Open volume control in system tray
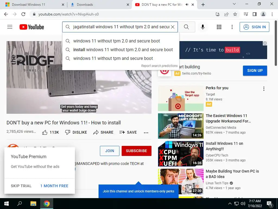The height and width of the screenshot is (209, 278). tap(243, 204)
